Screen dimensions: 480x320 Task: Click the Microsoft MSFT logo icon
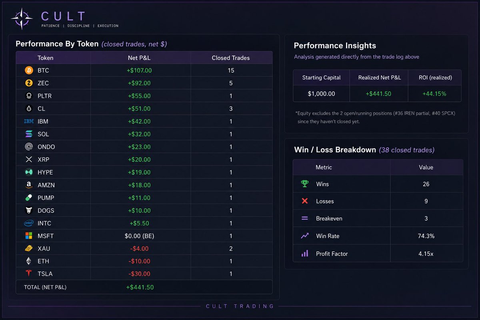[x=29, y=236]
